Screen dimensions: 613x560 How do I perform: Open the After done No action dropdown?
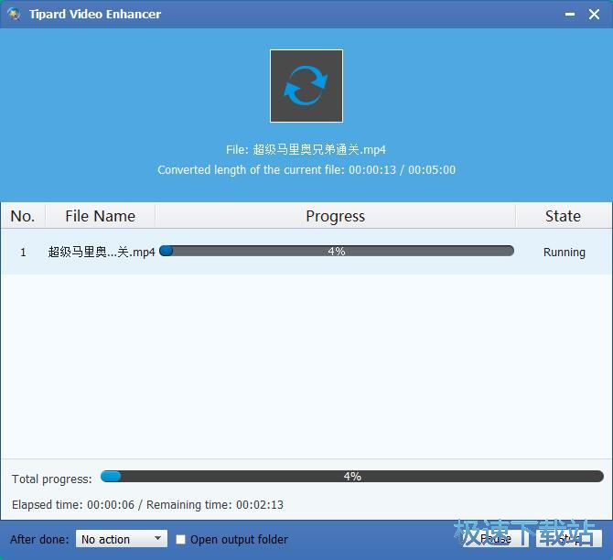pyautogui.click(x=122, y=539)
